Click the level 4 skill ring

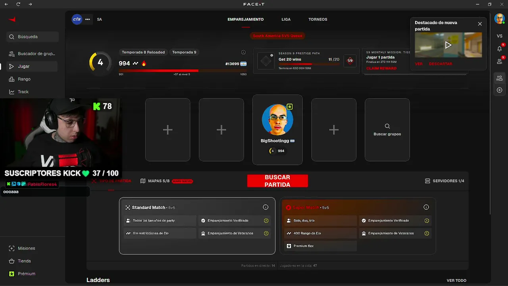click(x=100, y=62)
